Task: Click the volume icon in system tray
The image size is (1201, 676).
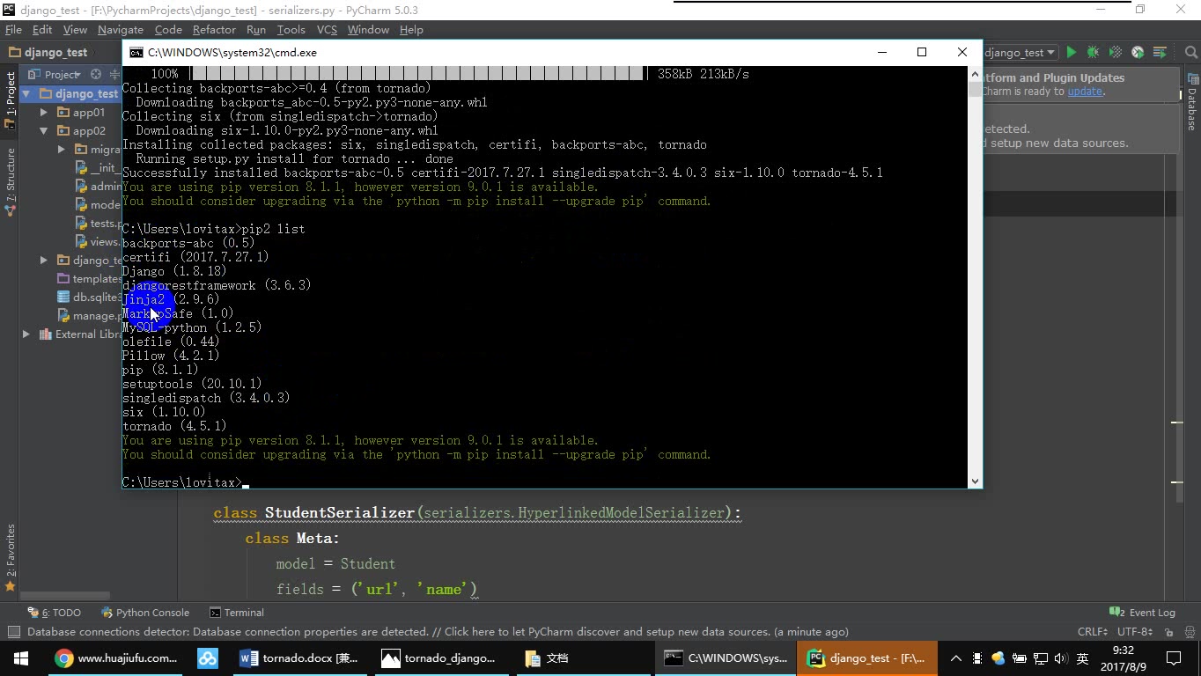Action: [x=1060, y=658]
